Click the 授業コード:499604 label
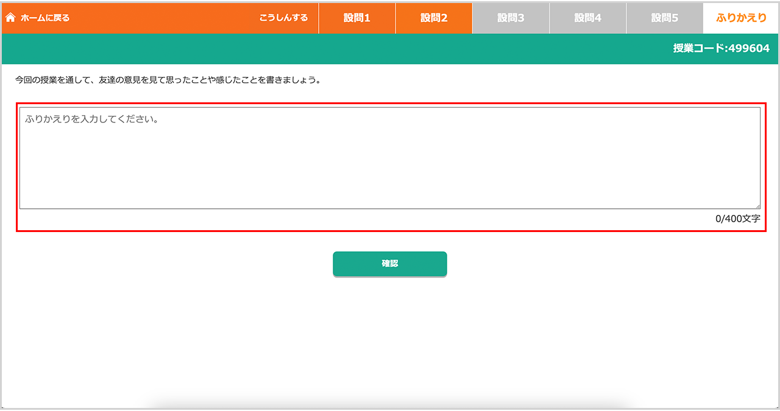The width and height of the screenshot is (780, 411). [x=721, y=49]
